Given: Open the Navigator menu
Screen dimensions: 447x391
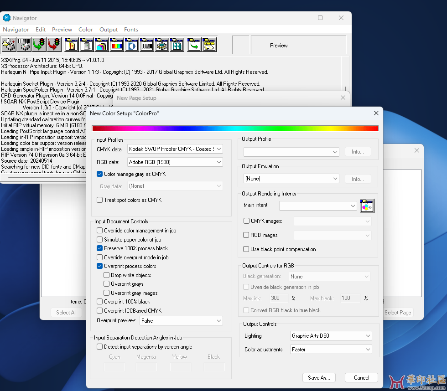Looking at the screenshot, I should [x=16, y=29].
